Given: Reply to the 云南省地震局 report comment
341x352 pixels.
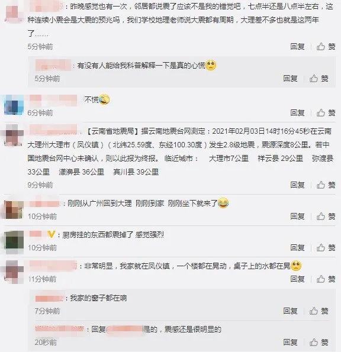Looking at the screenshot, I should tap(297, 185).
